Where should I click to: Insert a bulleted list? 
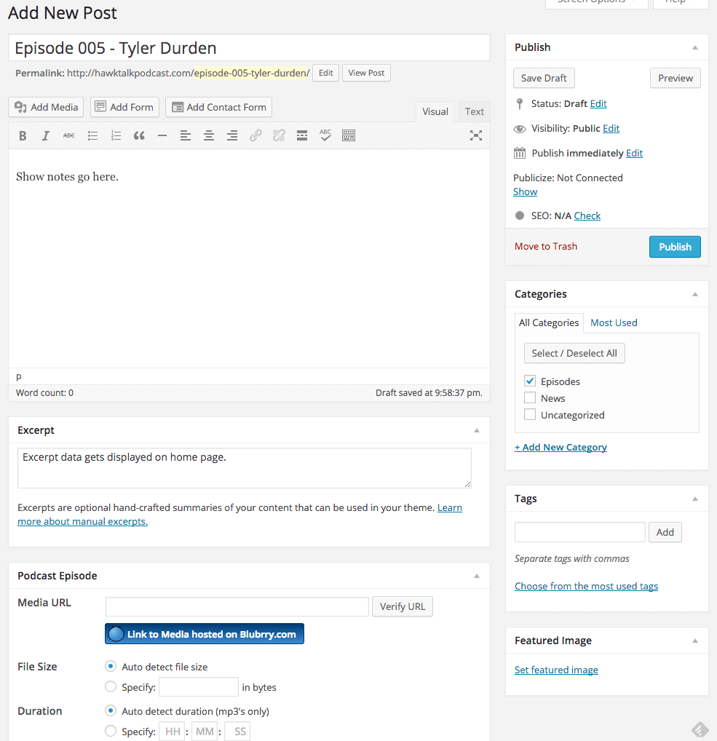(x=92, y=136)
